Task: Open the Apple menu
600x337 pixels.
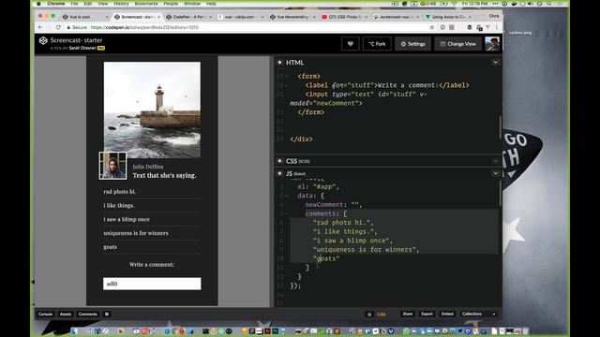Action: (38, 4)
